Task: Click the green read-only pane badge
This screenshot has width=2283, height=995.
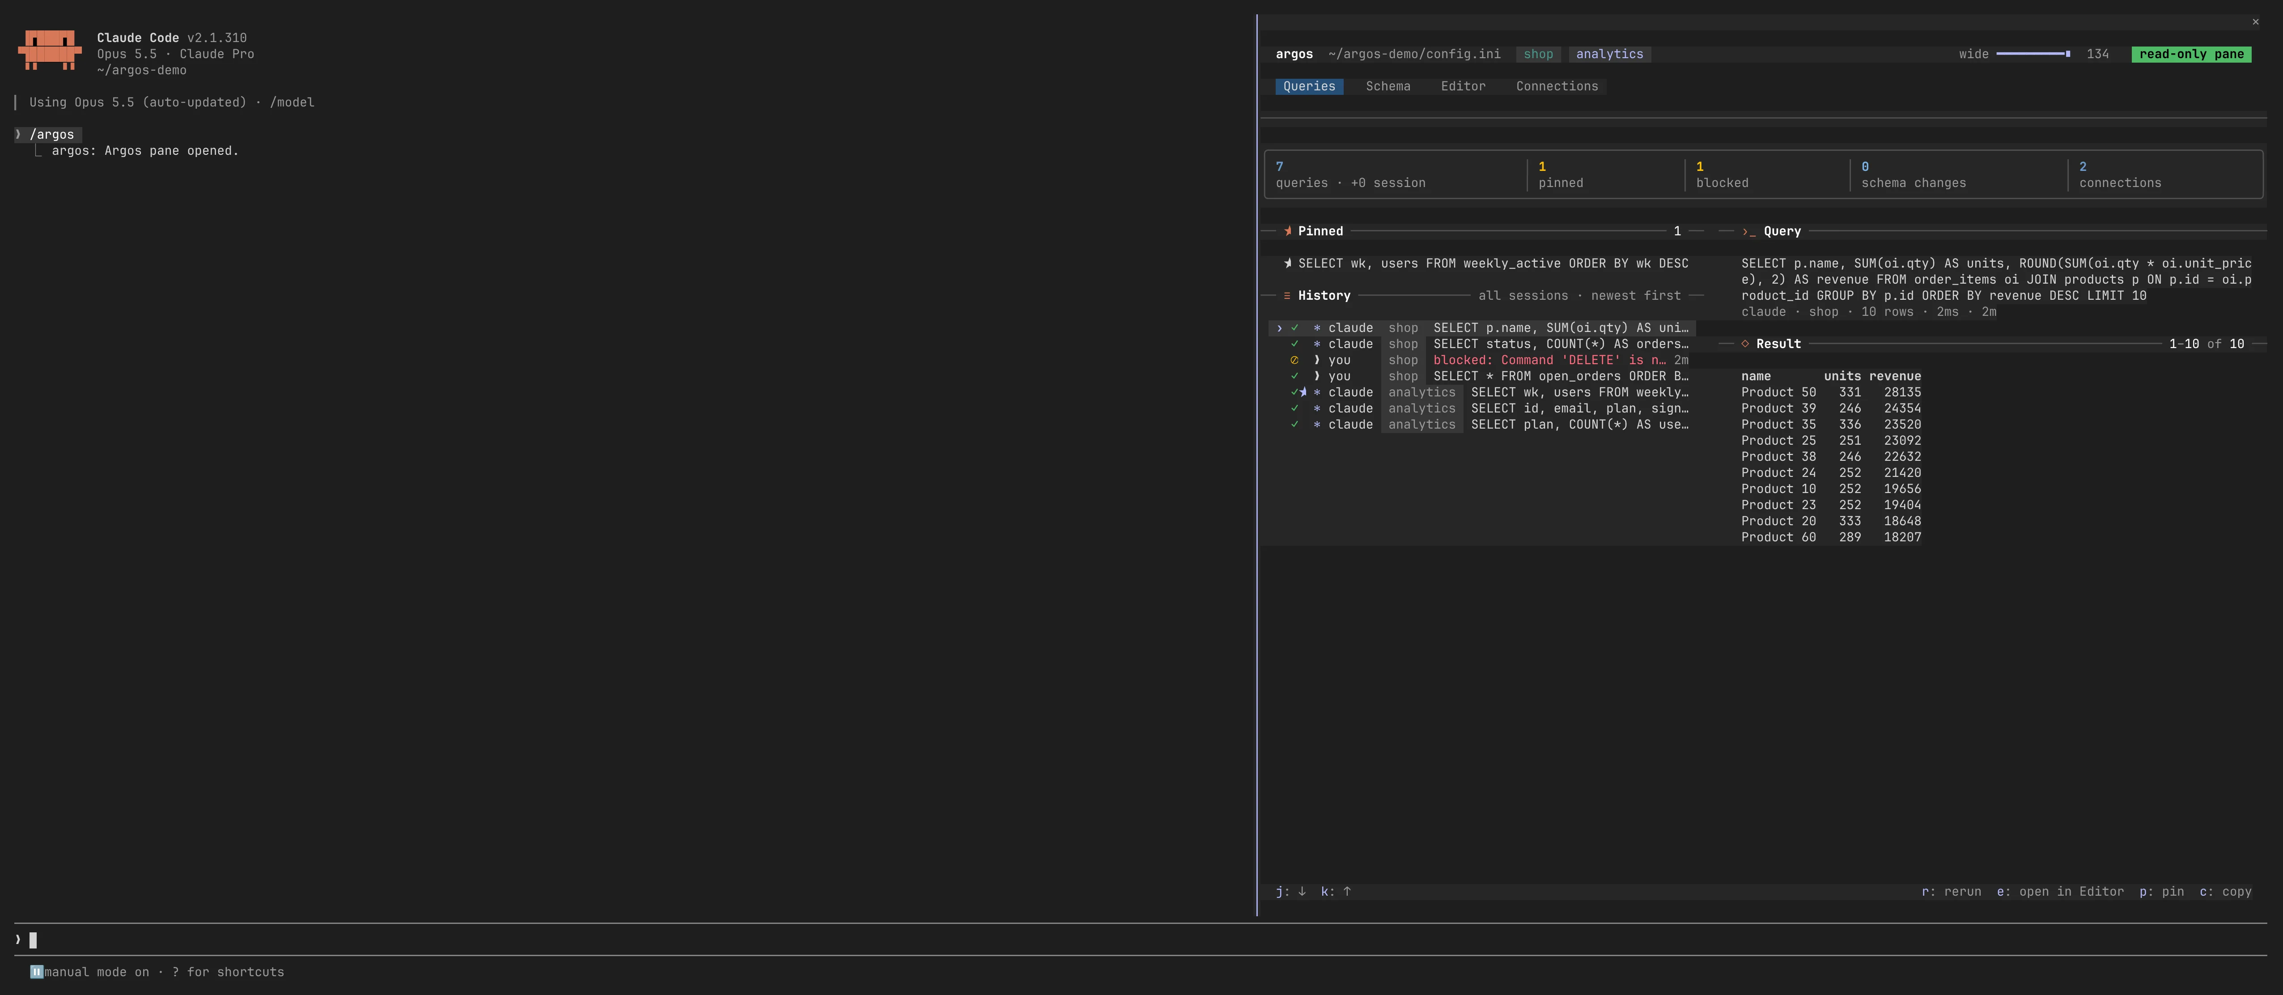Action: point(2191,54)
